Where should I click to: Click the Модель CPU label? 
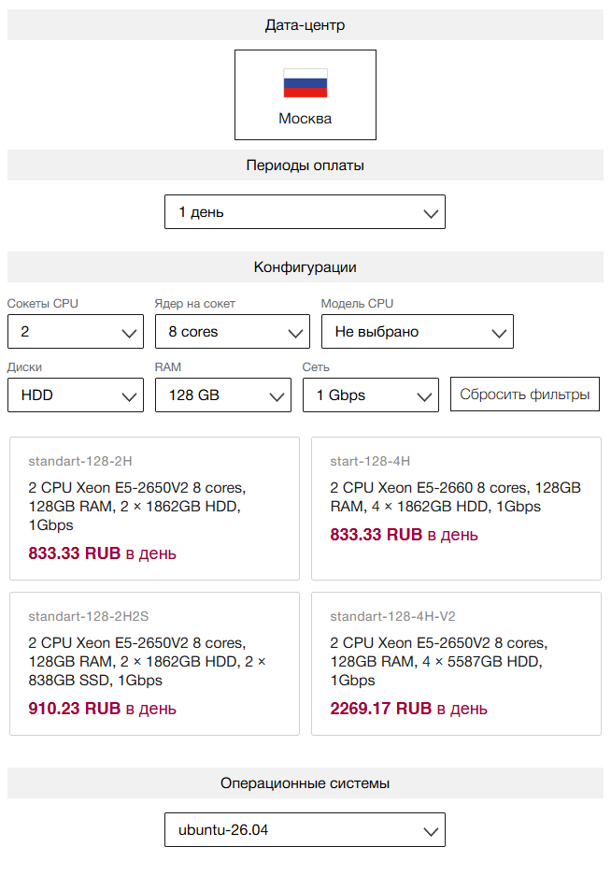pyautogui.click(x=357, y=304)
